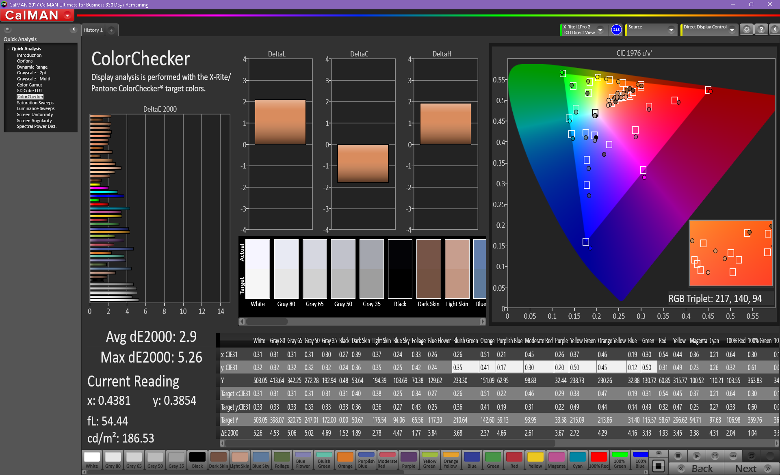
Task: Select Saturation Sweeps in the workflow list
Action: click(x=35, y=103)
